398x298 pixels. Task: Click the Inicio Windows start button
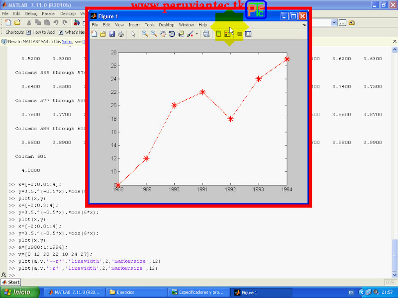point(19,292)
